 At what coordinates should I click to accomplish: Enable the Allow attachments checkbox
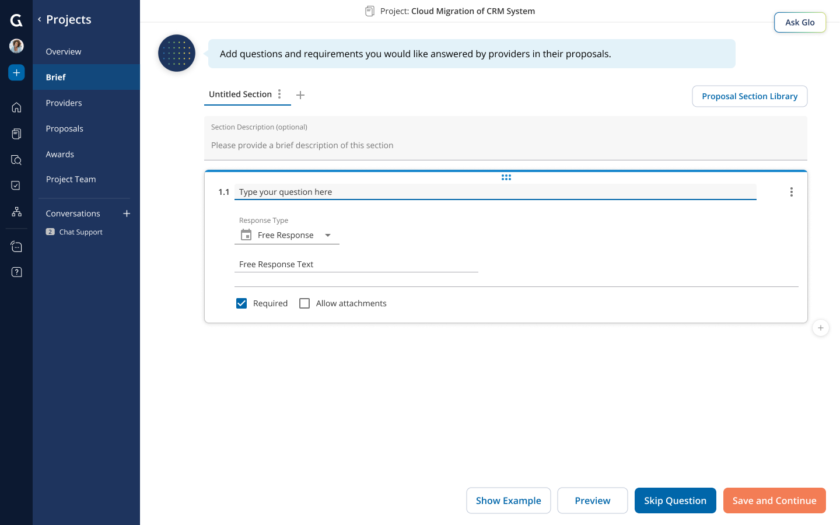pos(304,303)
